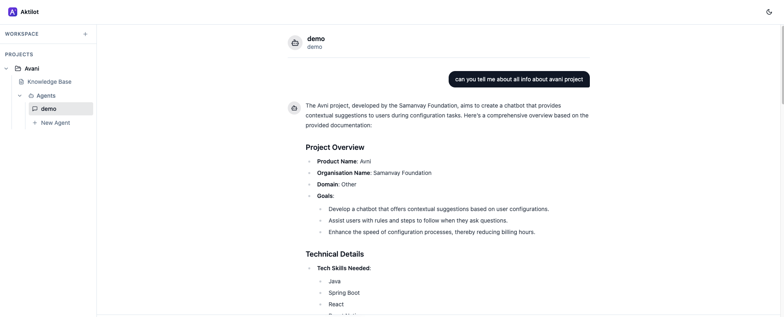This screenshot has width=784, height=317.
Task: Select the demo chat icon
Action: point(35,109)
